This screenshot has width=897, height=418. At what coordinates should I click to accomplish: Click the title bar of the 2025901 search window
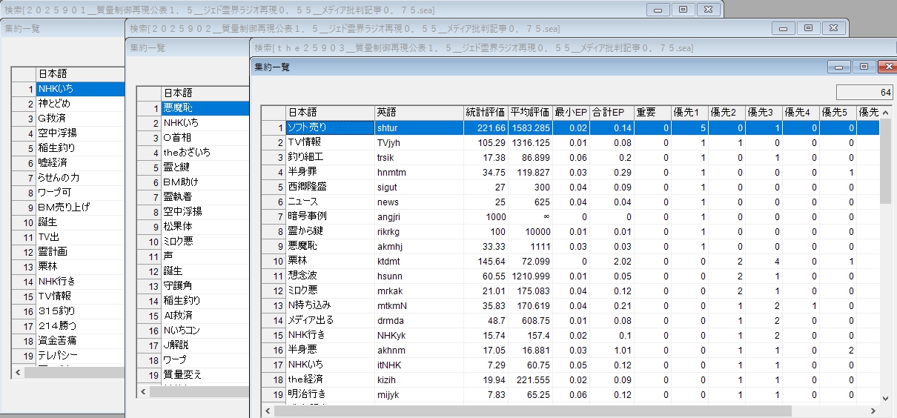[297, 10]
